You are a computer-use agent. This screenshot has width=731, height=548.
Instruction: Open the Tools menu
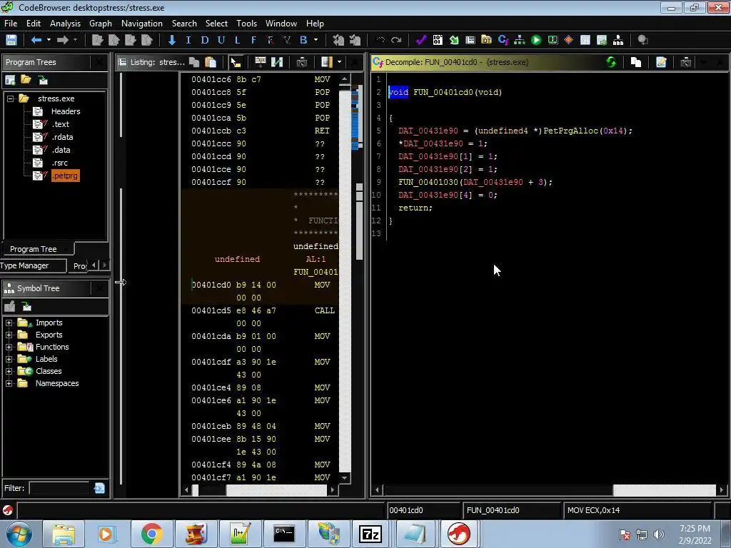tap(246, 24)
